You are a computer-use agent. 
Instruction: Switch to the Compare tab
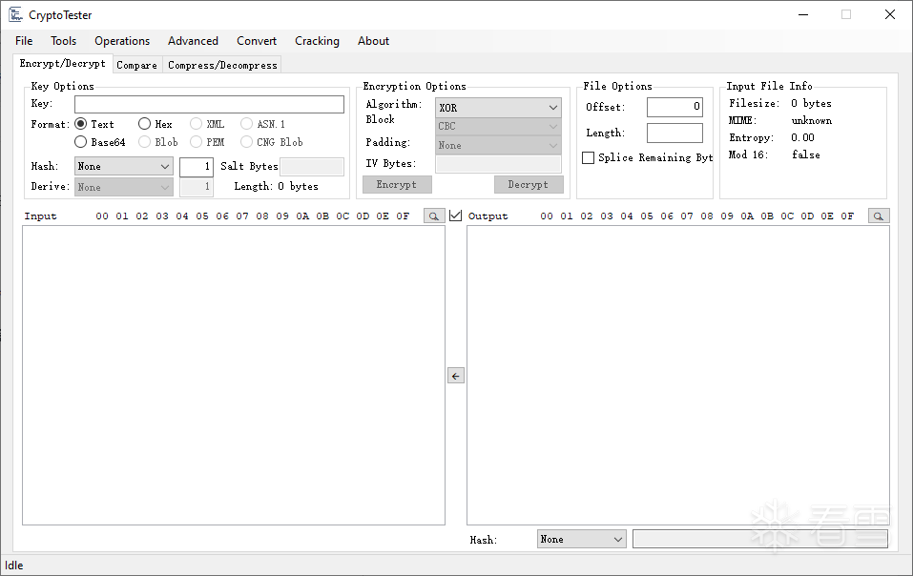[136, 65]
